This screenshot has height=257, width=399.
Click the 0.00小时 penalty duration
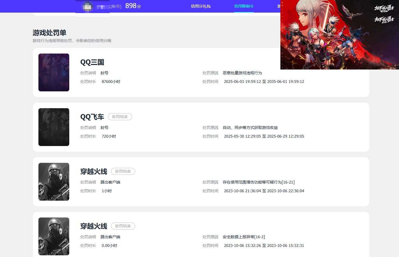pyautogui.click(x=109, y=246)
